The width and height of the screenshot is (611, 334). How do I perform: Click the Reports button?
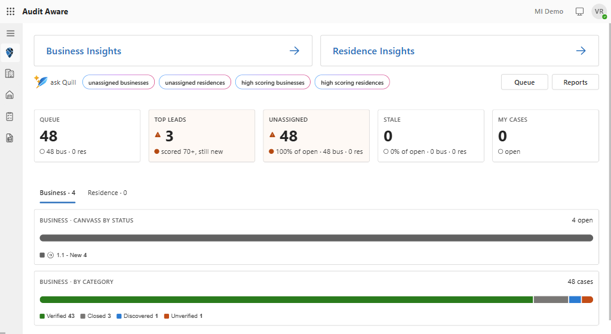pyautogui.click(x=575, y=82)
